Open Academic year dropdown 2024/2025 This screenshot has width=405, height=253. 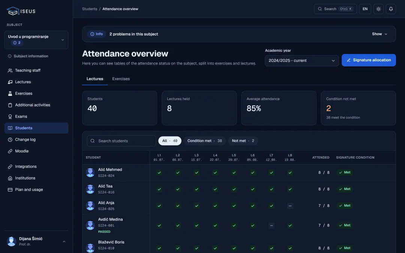point(301,61)
